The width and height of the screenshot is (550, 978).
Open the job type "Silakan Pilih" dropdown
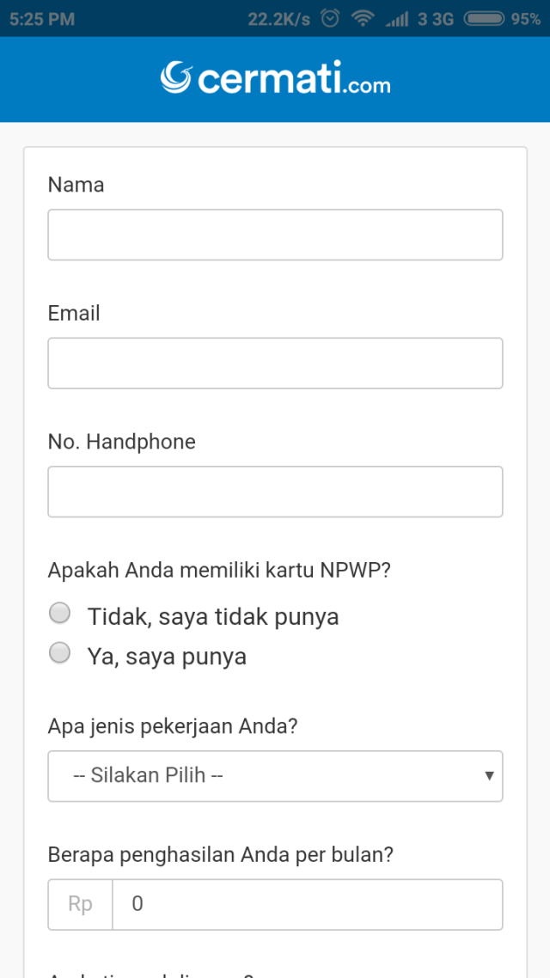point(275,776)
